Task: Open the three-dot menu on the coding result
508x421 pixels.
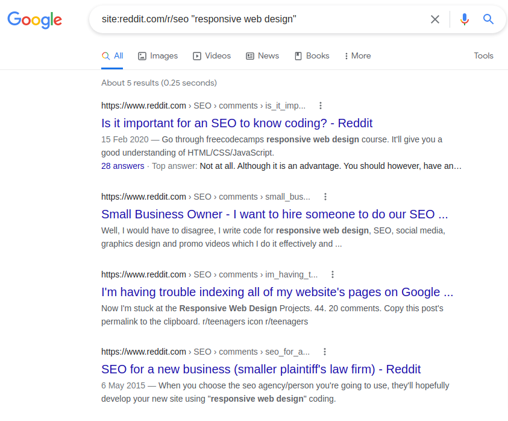Action: click(321, 106)
